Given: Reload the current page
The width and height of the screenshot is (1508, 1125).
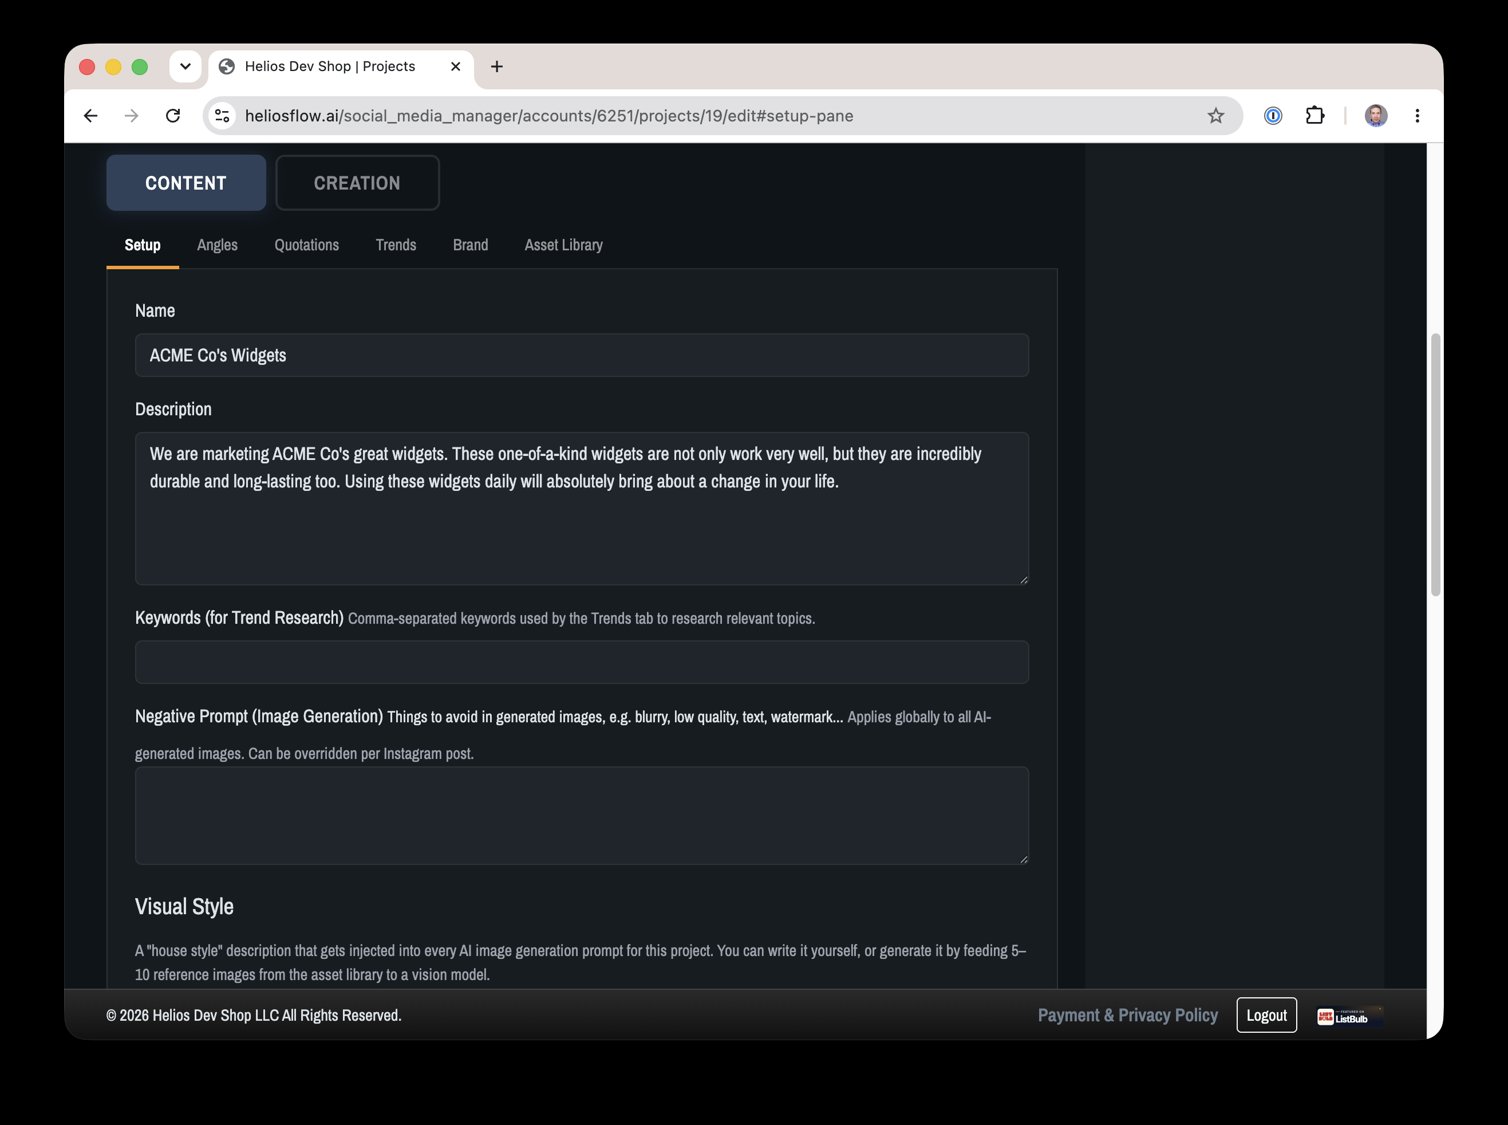Looking at the screenshot, I should pos(173,116).
